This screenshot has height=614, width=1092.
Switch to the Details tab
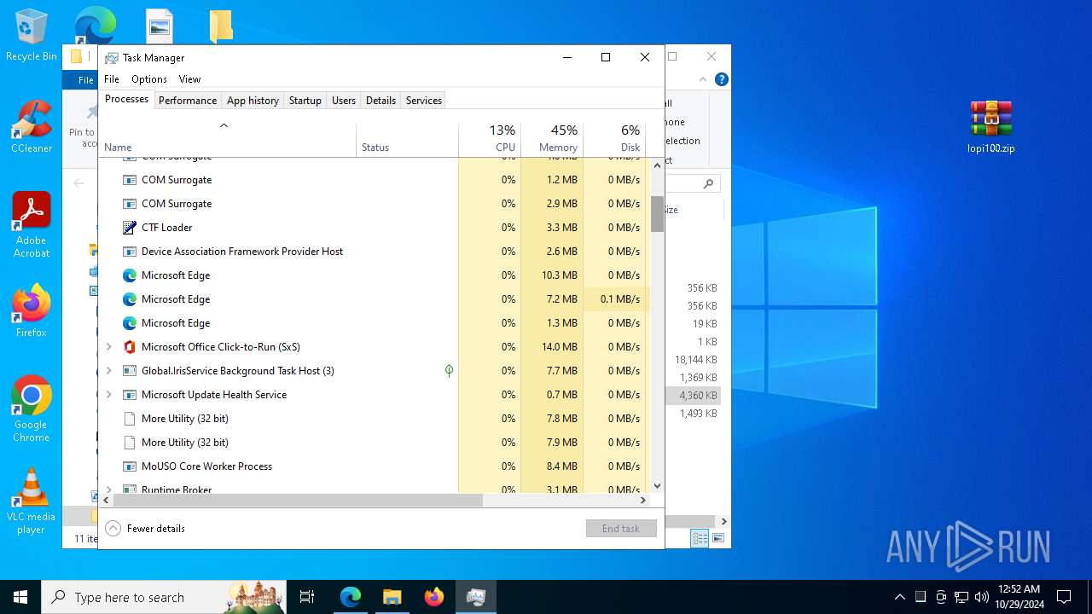pyautogui.click(x=380, y=100)
